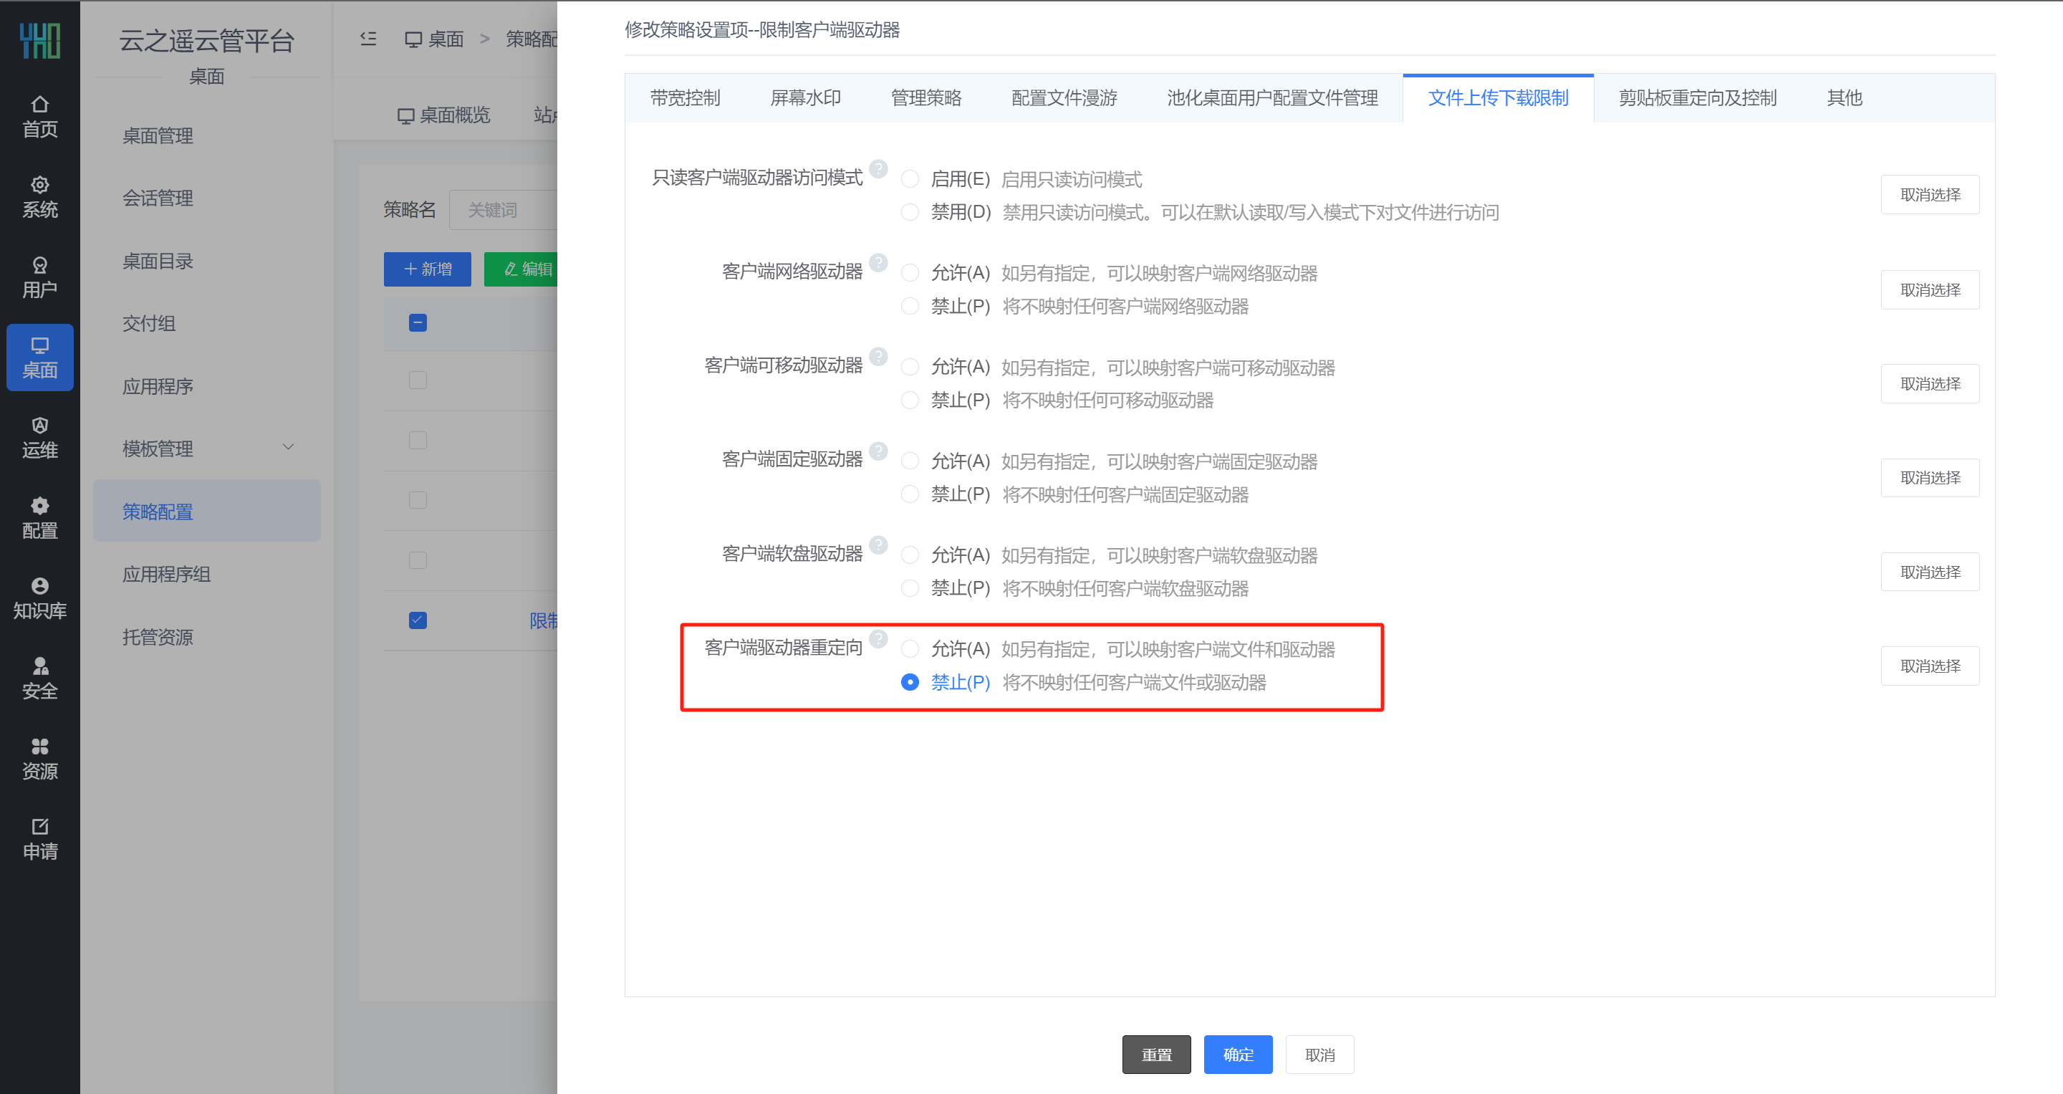Select 允许(A) for 客户端驱动器重定向
The width and height of the screenshot is (2063, 1094).
pos(910,648)
